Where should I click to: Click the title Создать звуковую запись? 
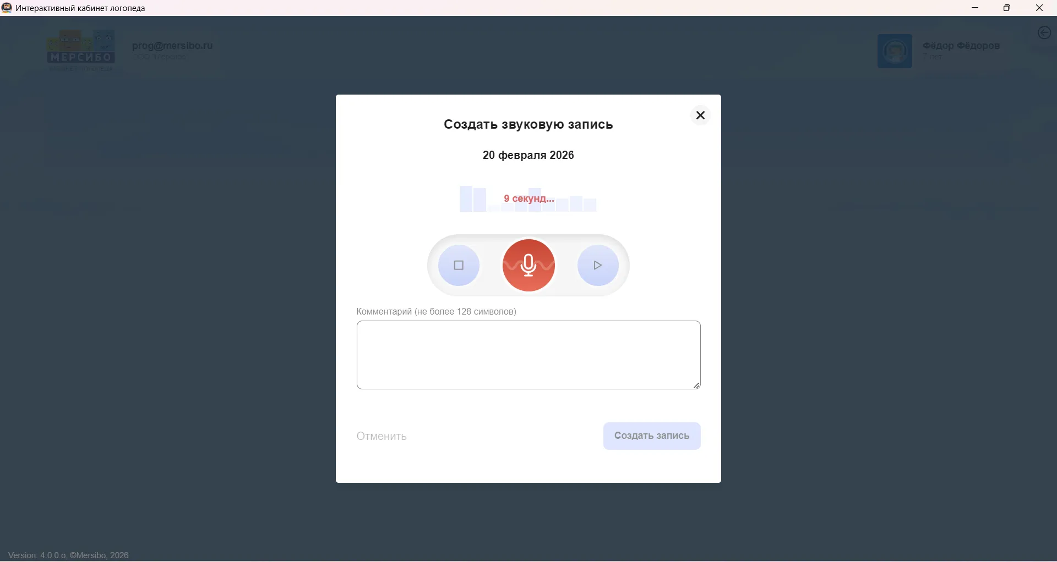tap(528, 124)
